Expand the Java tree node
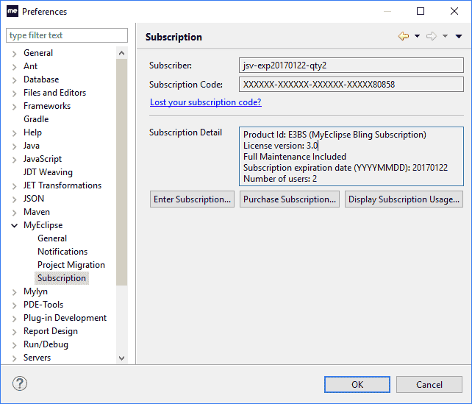The width and height of the screenshot is (472, 404). (14, 146)
